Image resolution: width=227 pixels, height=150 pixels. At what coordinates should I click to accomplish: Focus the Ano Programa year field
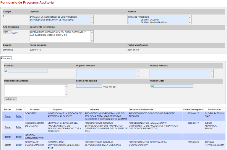coord(7,32)
